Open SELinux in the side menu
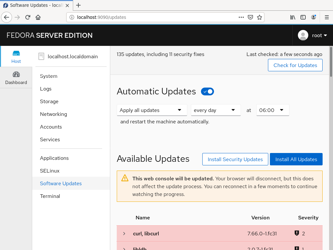 coord(50,171)
